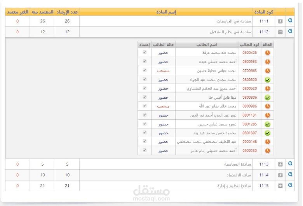The image size is (303, 206).
Task: Open student code link 0700663
Action: (x=250, y=71)
